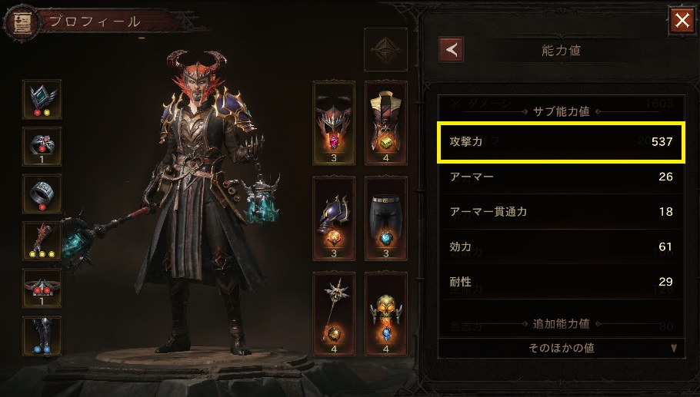Screen dimensions: 700x397
Task: Expand the そのほかの値 section
Action: [x=562, y=348]
